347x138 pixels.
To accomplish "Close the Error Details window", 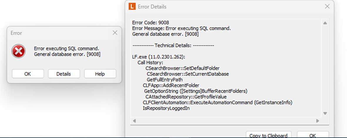I will (x=327, y=6).
